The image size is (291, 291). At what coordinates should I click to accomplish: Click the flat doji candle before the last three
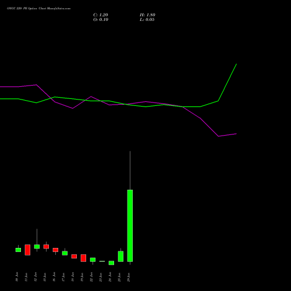pyautogui.click(x=102, y=261)
